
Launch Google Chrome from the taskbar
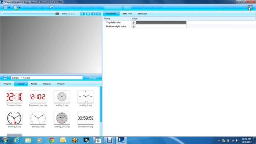(x=52, y=140)
